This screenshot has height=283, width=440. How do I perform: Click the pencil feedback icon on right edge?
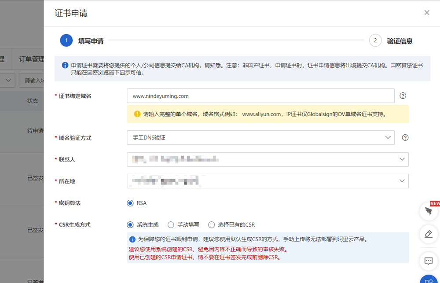[x=429, y=234]
